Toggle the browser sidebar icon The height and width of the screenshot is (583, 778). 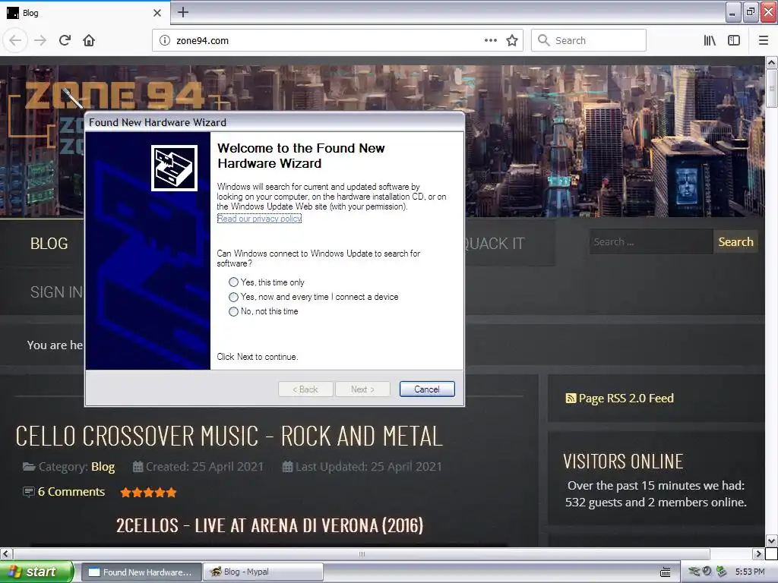[x=734, y=41]
